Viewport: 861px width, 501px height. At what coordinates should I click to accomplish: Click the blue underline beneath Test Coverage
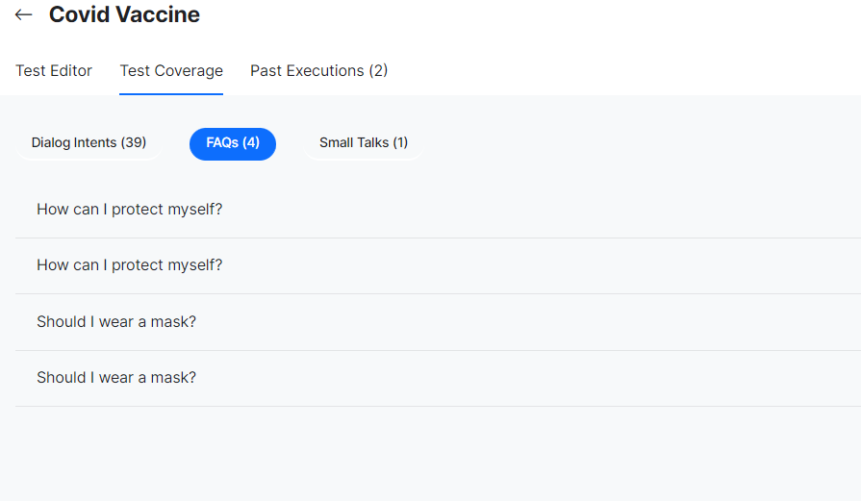tap(171, 94)
